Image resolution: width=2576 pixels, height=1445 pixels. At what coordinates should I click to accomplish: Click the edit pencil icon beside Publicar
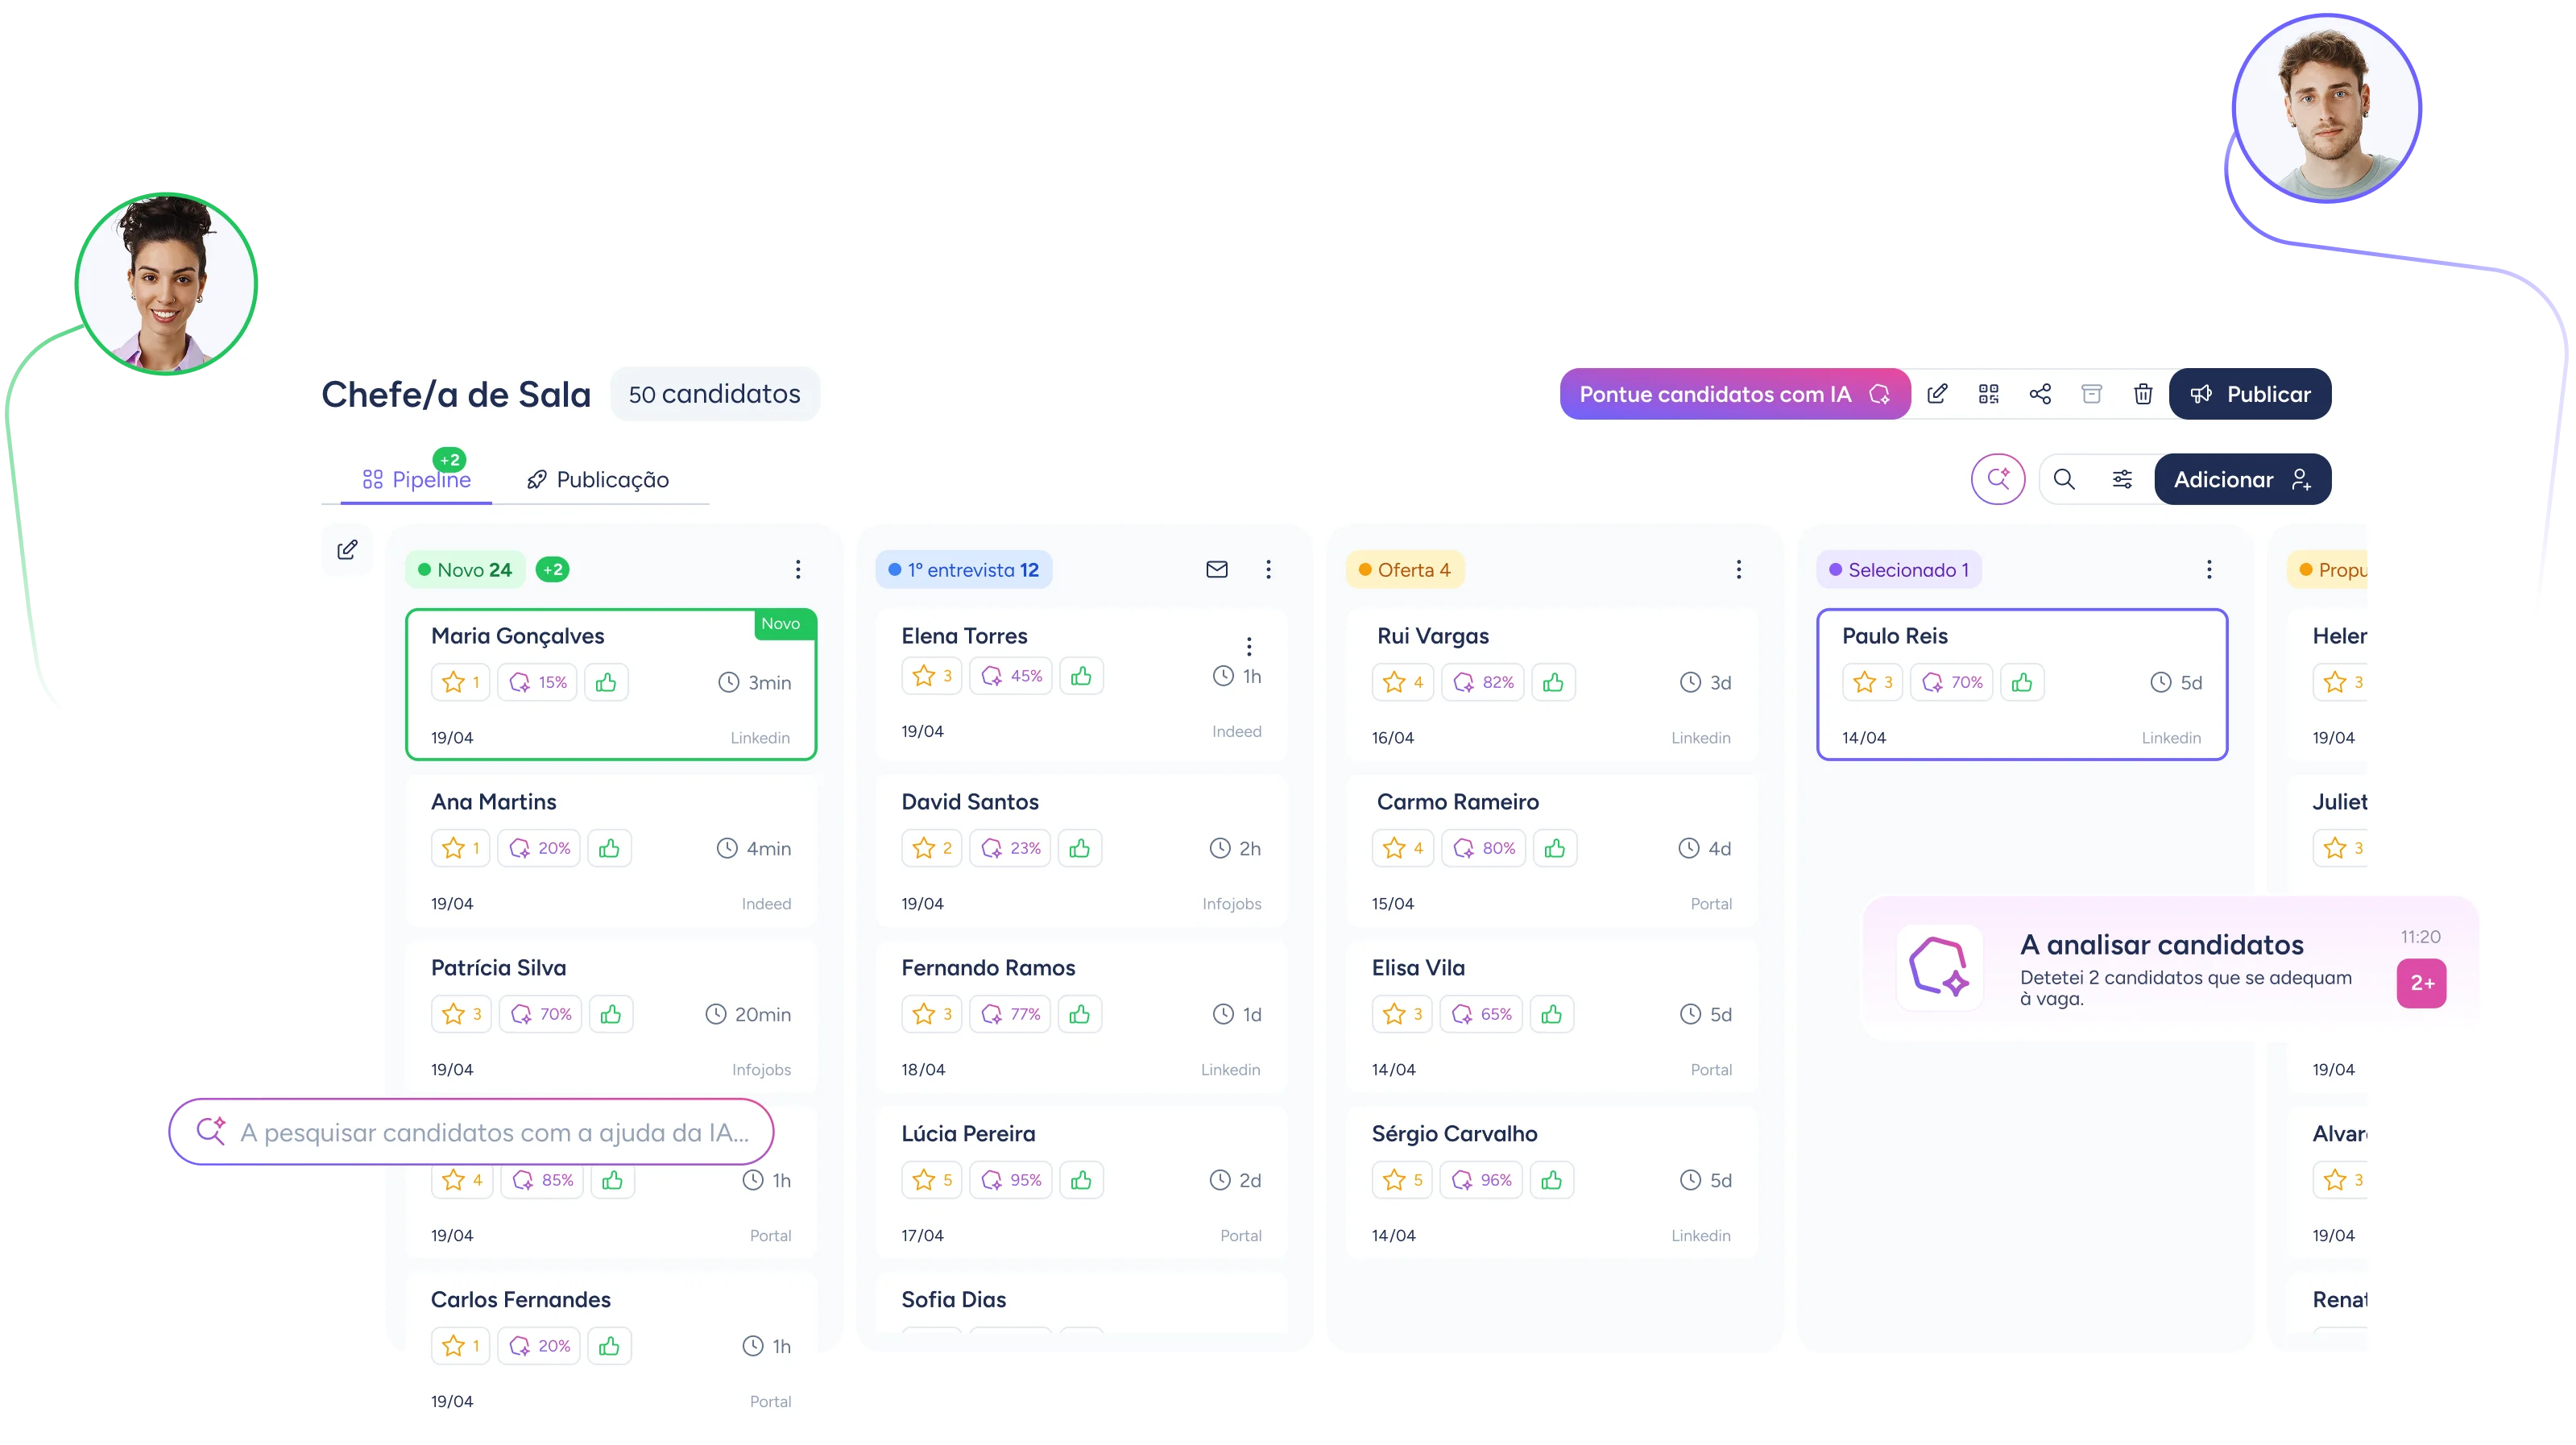pyautogui.click(x=1937, y=394)
